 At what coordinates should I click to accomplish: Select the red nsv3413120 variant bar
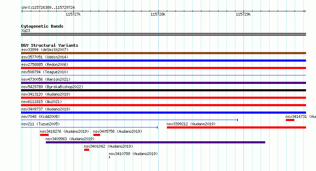point(163,98)
